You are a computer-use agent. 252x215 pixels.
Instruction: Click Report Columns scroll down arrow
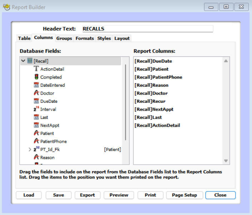(226, 161)
